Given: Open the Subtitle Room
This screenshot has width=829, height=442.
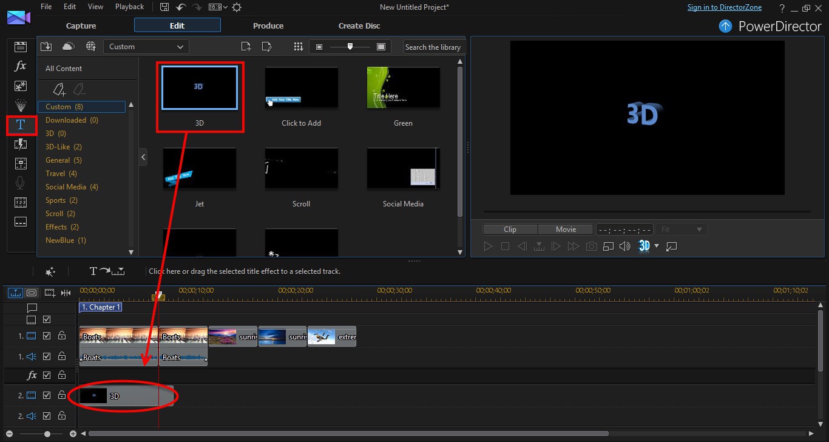Looking at the screenshot, I should click(x=21, y=222).
